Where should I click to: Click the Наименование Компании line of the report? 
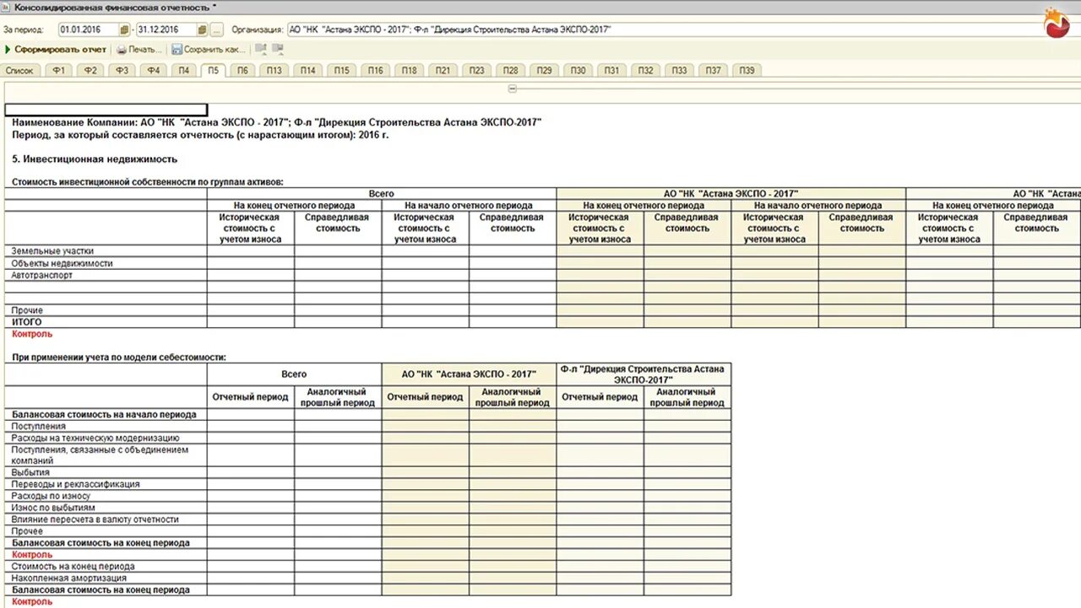coord(277,122)
